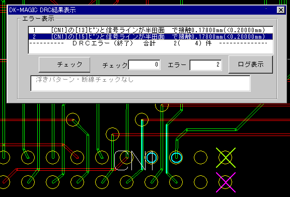The height and width of the screenshot is (197, 290).
Task: Select the empty pad left of the magenta X
Action: pyautogui.click(x=201, y=182)
